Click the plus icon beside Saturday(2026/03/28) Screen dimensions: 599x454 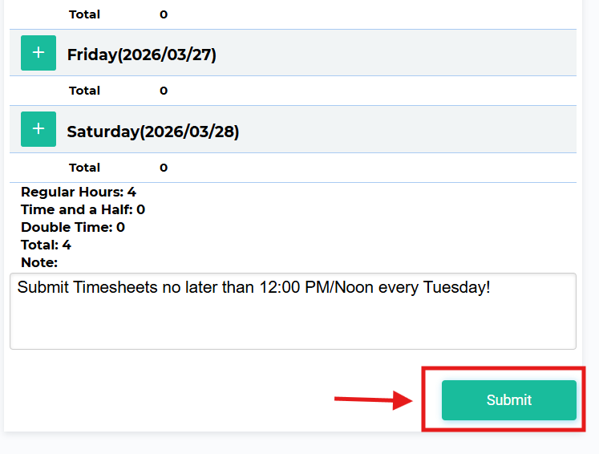pyautogui.click(x=38, y=129)
